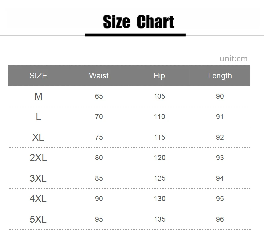
Task: Click the Size Chart title
Action: point(138,21)
